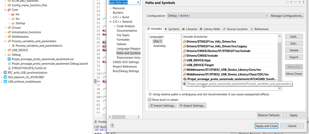Click Apply and Close

tap(266, 126)
